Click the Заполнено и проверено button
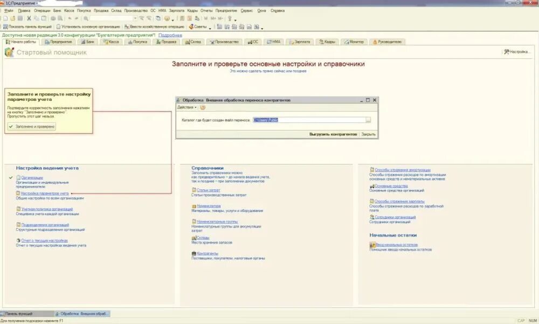 point(32,127)
